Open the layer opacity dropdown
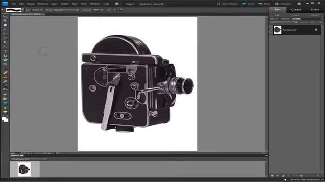Viewport: 325px width, 182px height. (320, 22)
